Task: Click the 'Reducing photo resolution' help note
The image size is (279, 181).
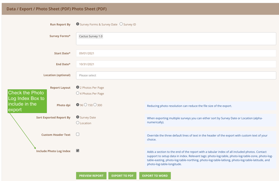Action: coord(210,106)
